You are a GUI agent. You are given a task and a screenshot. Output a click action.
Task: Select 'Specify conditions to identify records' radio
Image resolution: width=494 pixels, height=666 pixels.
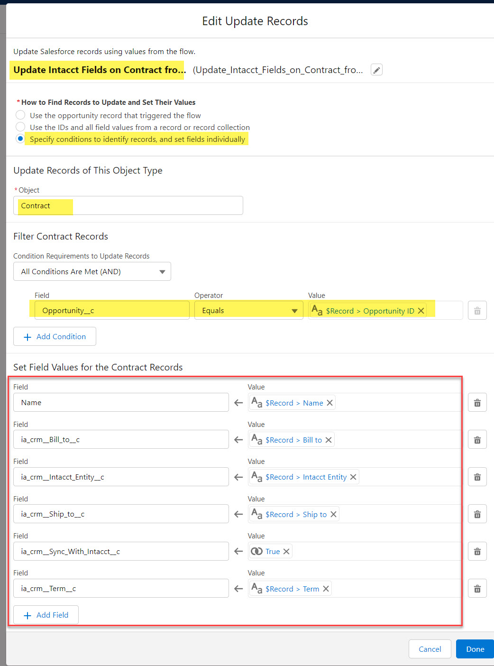pos(20,139)
